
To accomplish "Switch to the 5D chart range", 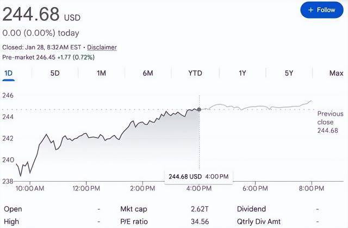I will 55,73.
